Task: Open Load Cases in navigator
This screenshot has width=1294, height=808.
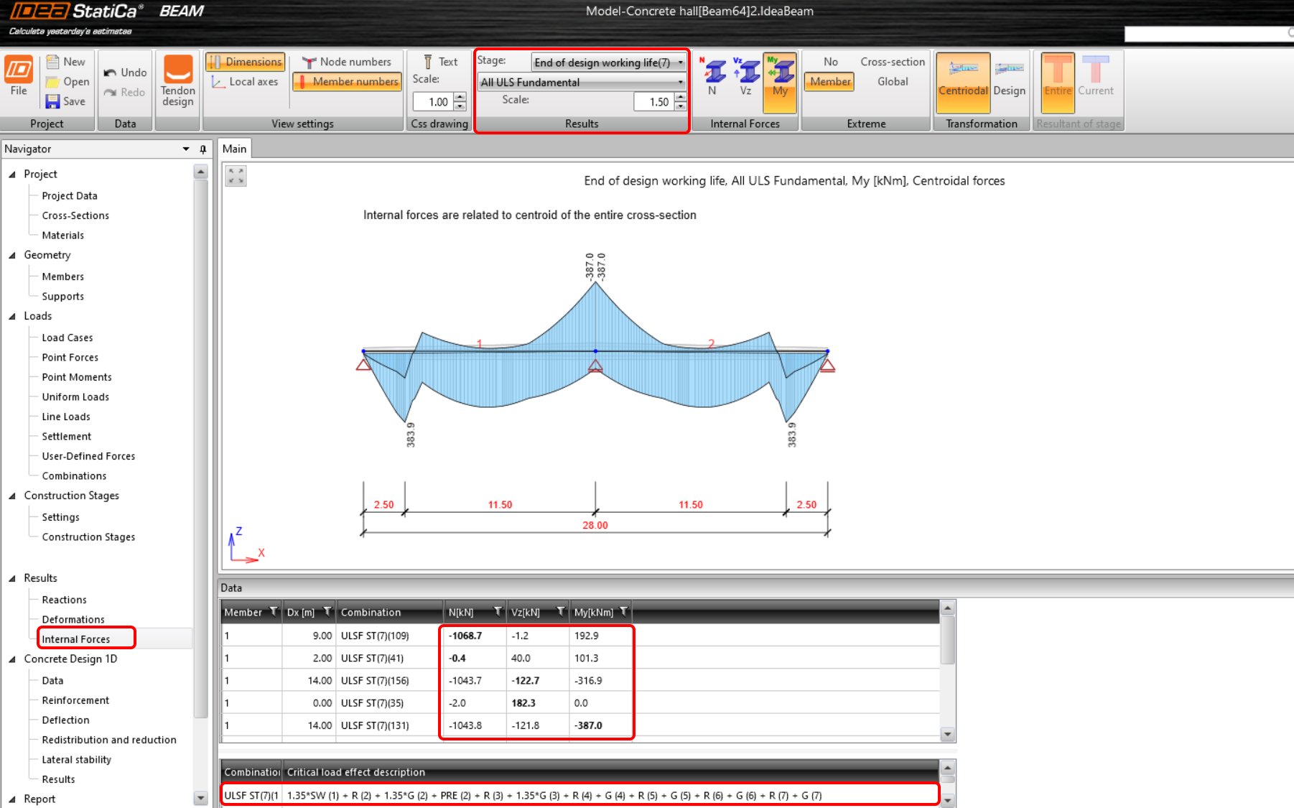Action: [68, 338]
